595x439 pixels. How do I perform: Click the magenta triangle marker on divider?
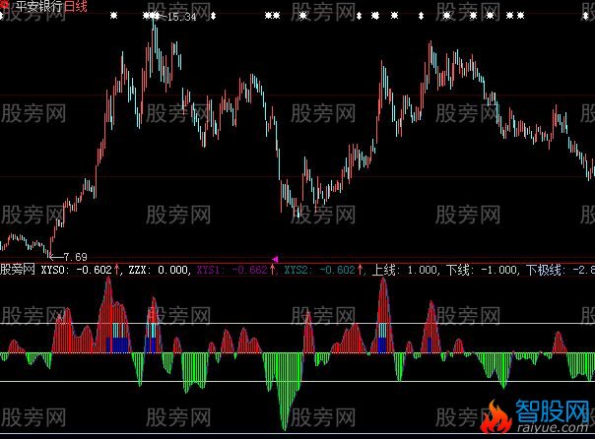click(275, 259)
